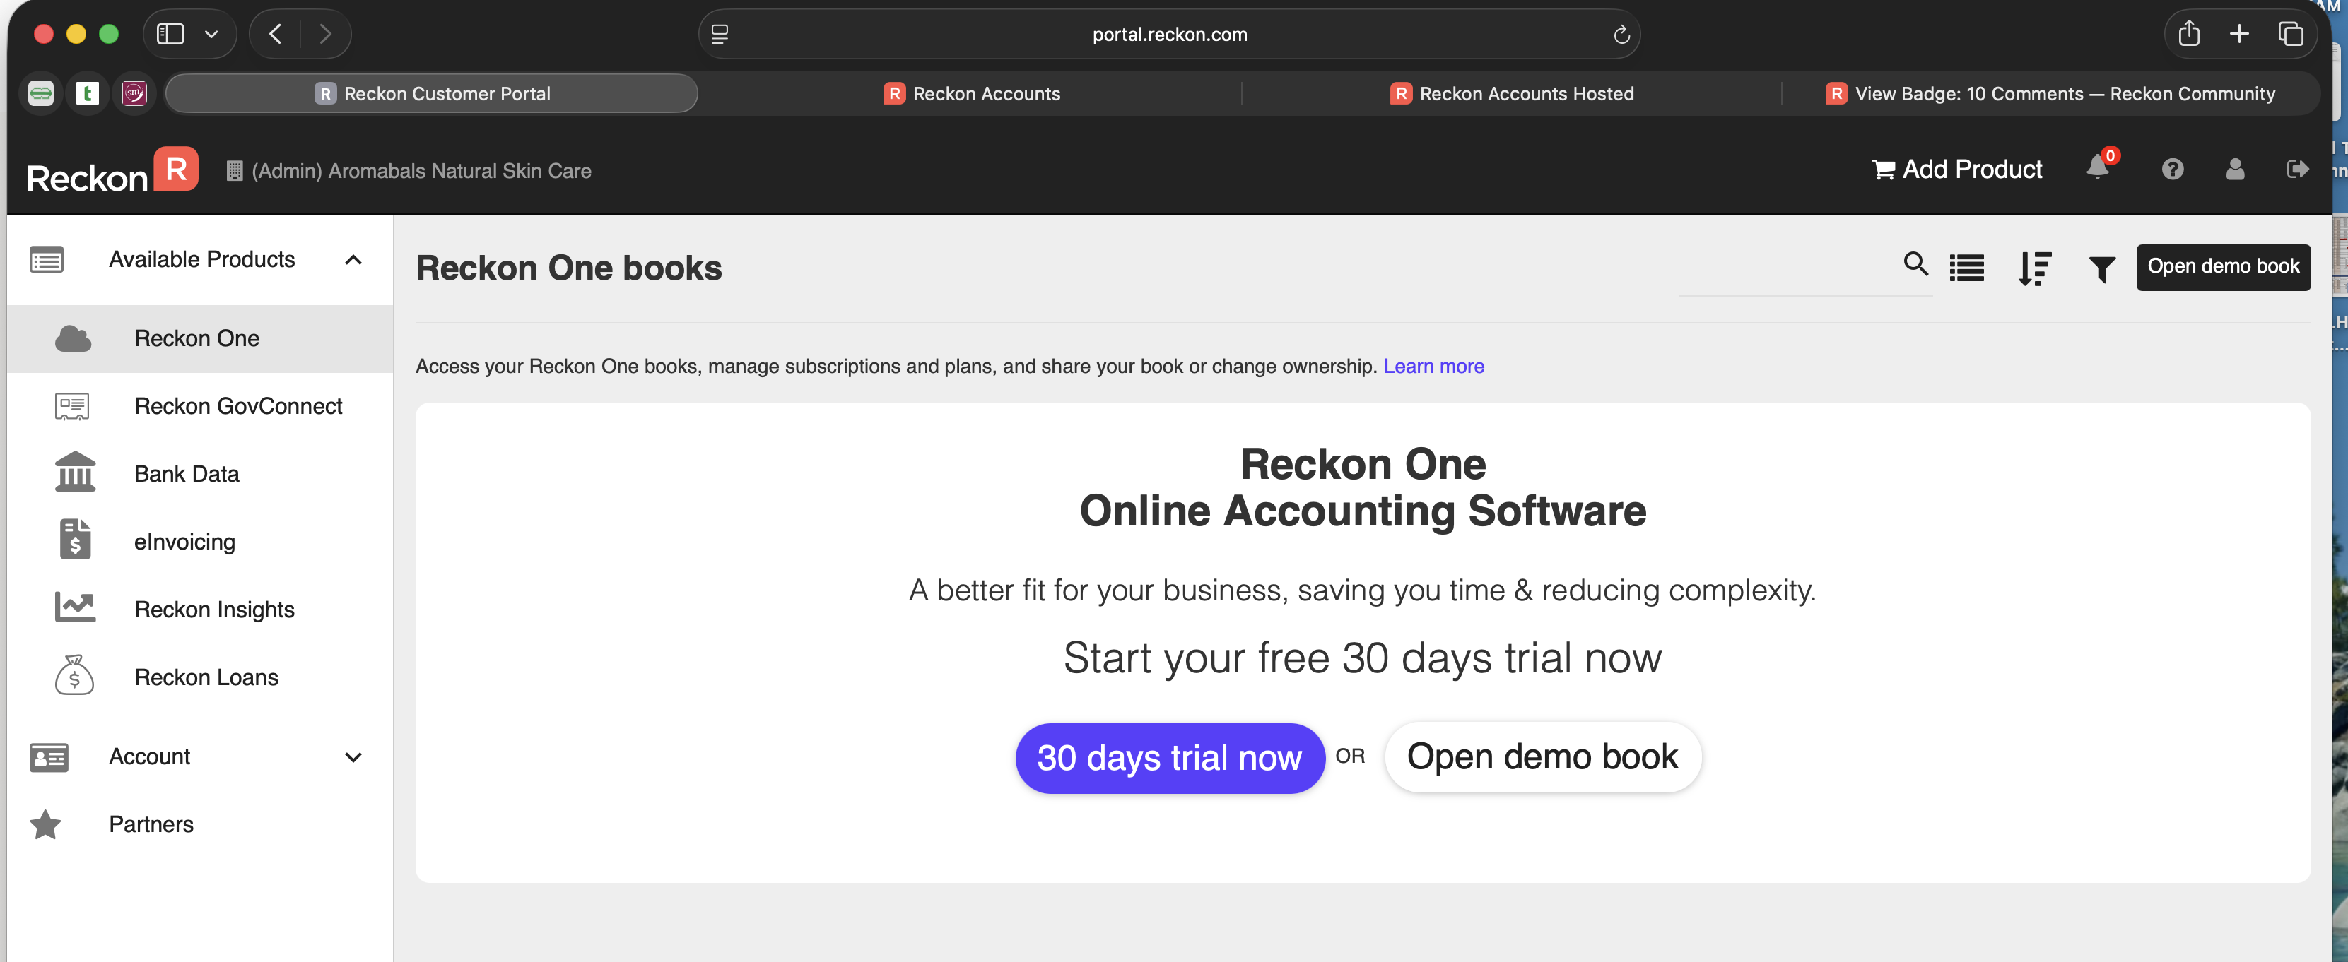Switch to list view icon
The height and width of the screenshot is (962, 2348).
[1967, 268]
